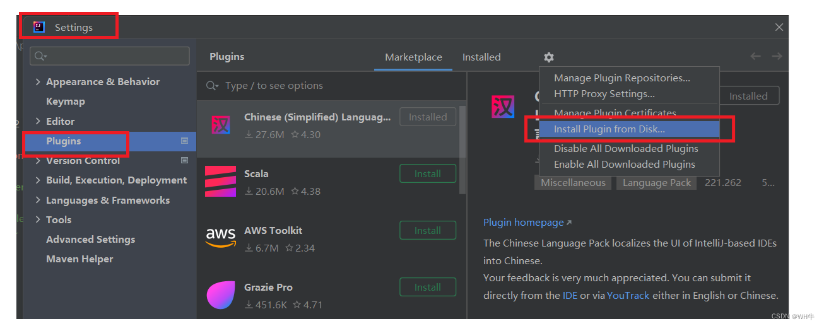
Task: Install the Grazie Pro plugin
Action: [x=428, y=287]
